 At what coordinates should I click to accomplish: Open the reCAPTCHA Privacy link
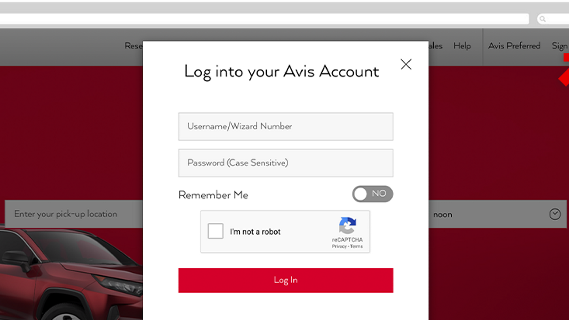tap(339, 247)
